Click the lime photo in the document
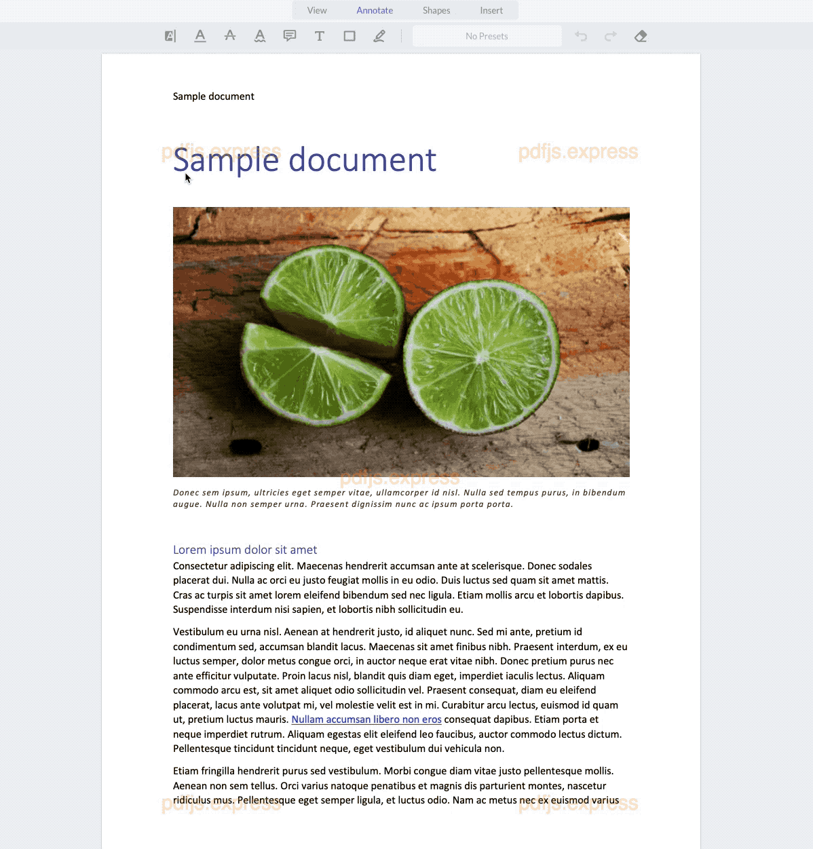813x849 pixels. [x=401, y=342]
